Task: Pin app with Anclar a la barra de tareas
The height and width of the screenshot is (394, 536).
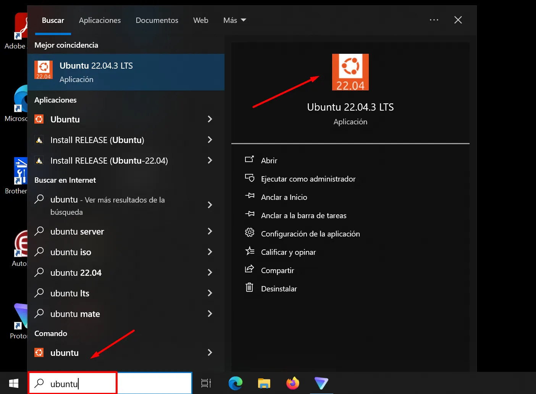Action: click(304, 215)
